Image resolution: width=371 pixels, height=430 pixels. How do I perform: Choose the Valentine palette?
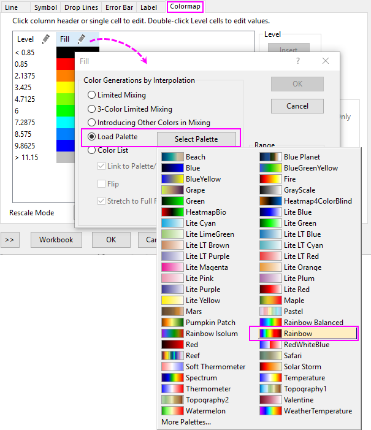[x=286, y=400]
